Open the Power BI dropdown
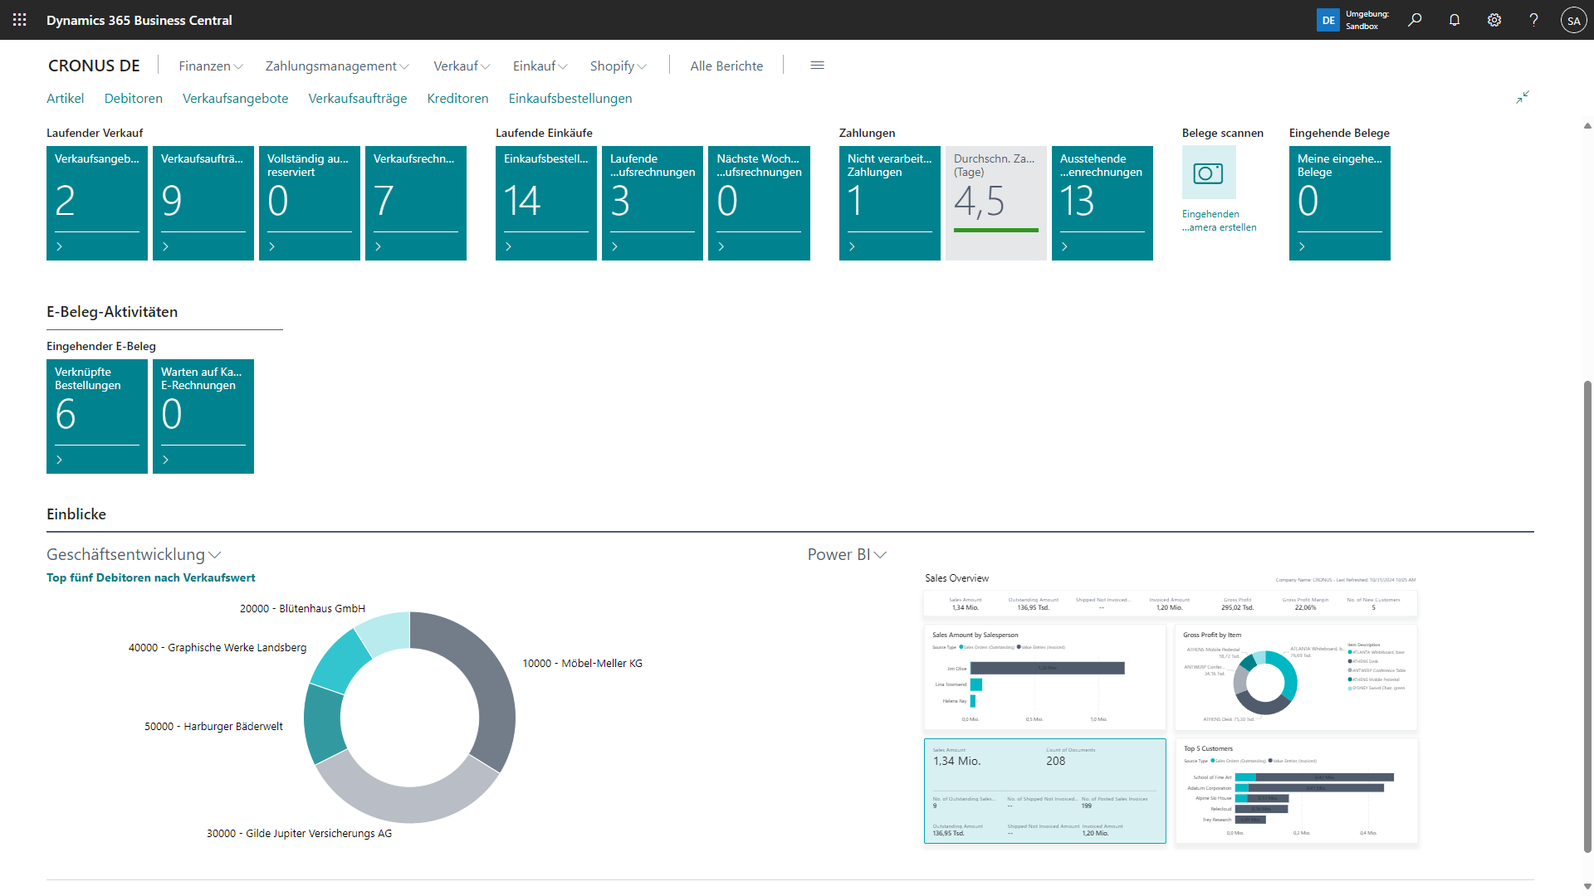 [880, 554]
